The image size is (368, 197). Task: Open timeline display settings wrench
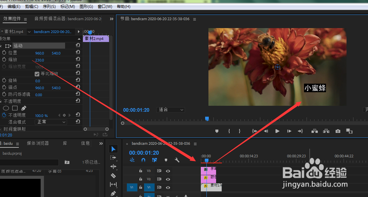click(177, 160)
